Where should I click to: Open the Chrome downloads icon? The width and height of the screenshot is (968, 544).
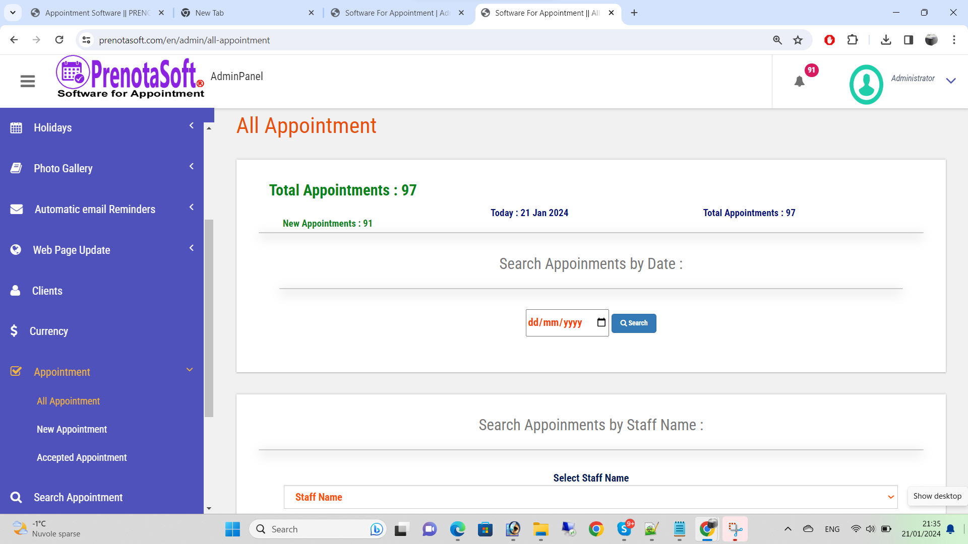(x=886, y=40)
